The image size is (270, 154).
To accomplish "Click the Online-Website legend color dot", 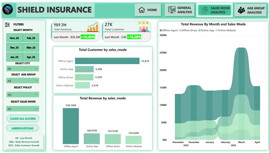I will click(216, 30).
